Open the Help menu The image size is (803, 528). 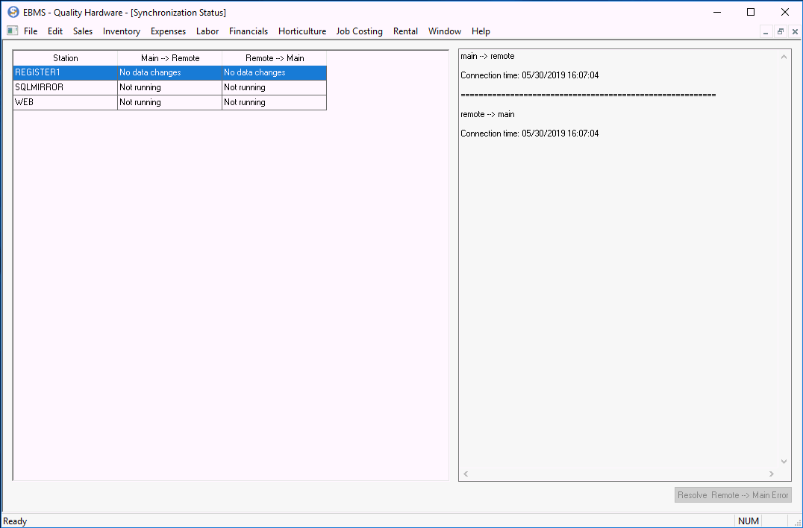point(481,31)
